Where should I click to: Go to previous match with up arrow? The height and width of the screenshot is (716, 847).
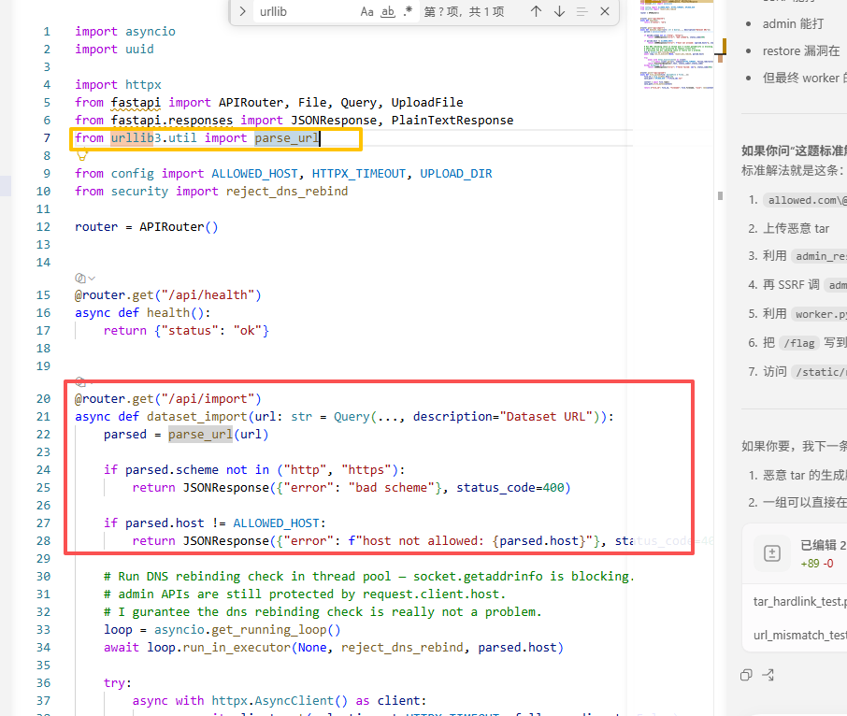[536, 11]
